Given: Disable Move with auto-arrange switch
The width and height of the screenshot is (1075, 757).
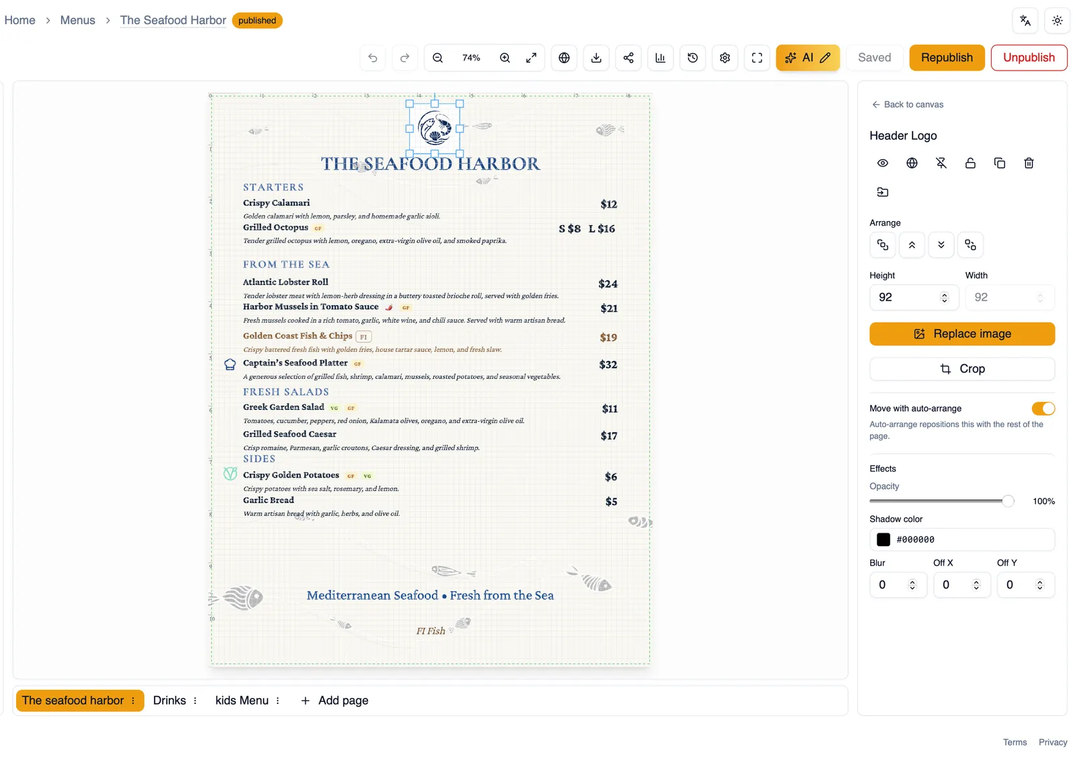Looking at the screenshot, I should 1043,408.
